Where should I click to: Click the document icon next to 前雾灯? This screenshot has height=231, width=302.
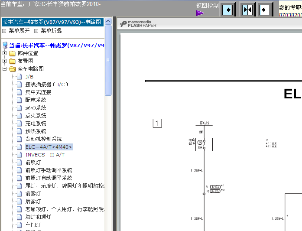click(x=19, y=193)
